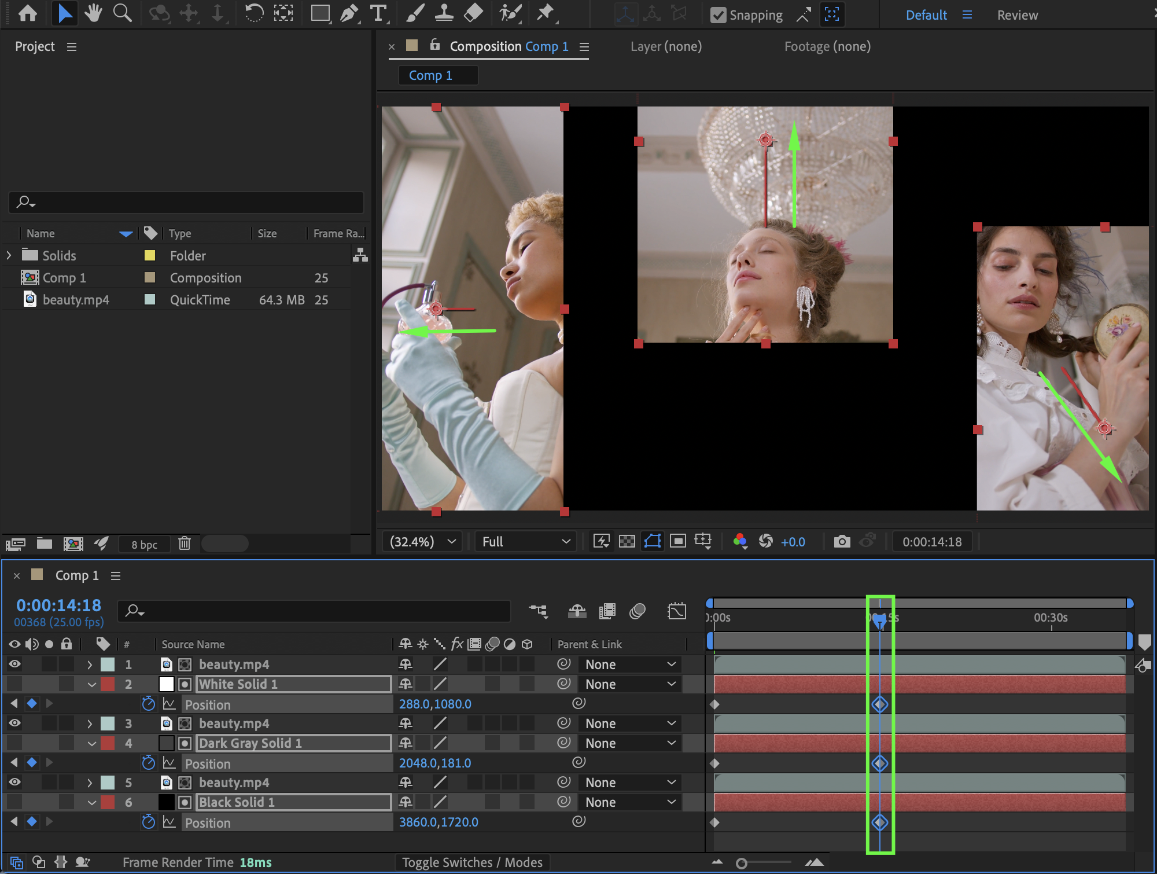Open the magnification ratio (32.4%) dropdown
Image resolution: width=1157 pixels, height=874 pixels.
tap(422, 542)
